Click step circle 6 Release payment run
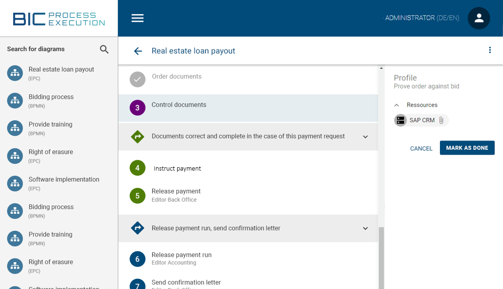The width and height of the screenshot is (503, 289). 137,258
